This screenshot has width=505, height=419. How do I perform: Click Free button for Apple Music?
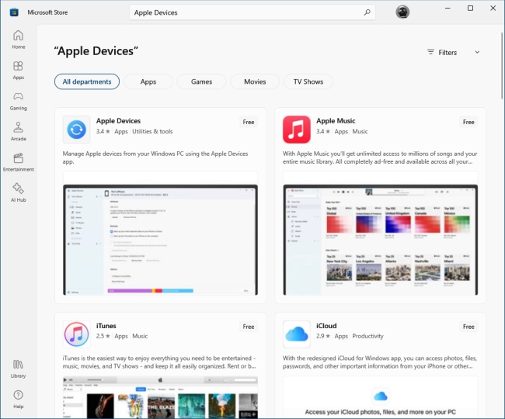(x=468, y=122)
